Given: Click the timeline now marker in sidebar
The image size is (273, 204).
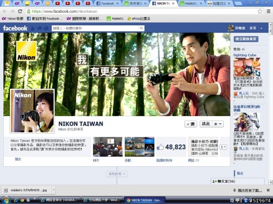Looking at the screenshot, I should (x=240, y=173).
